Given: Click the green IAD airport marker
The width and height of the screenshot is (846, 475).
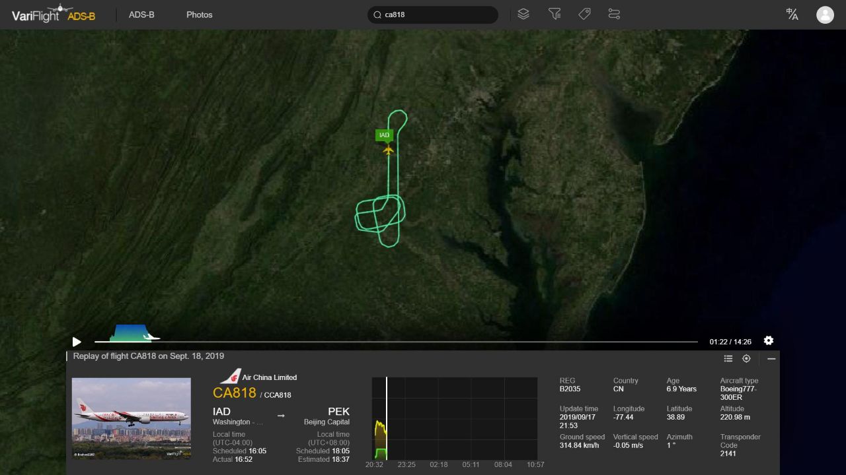Looking at the screenshot, I should point(384,135).
